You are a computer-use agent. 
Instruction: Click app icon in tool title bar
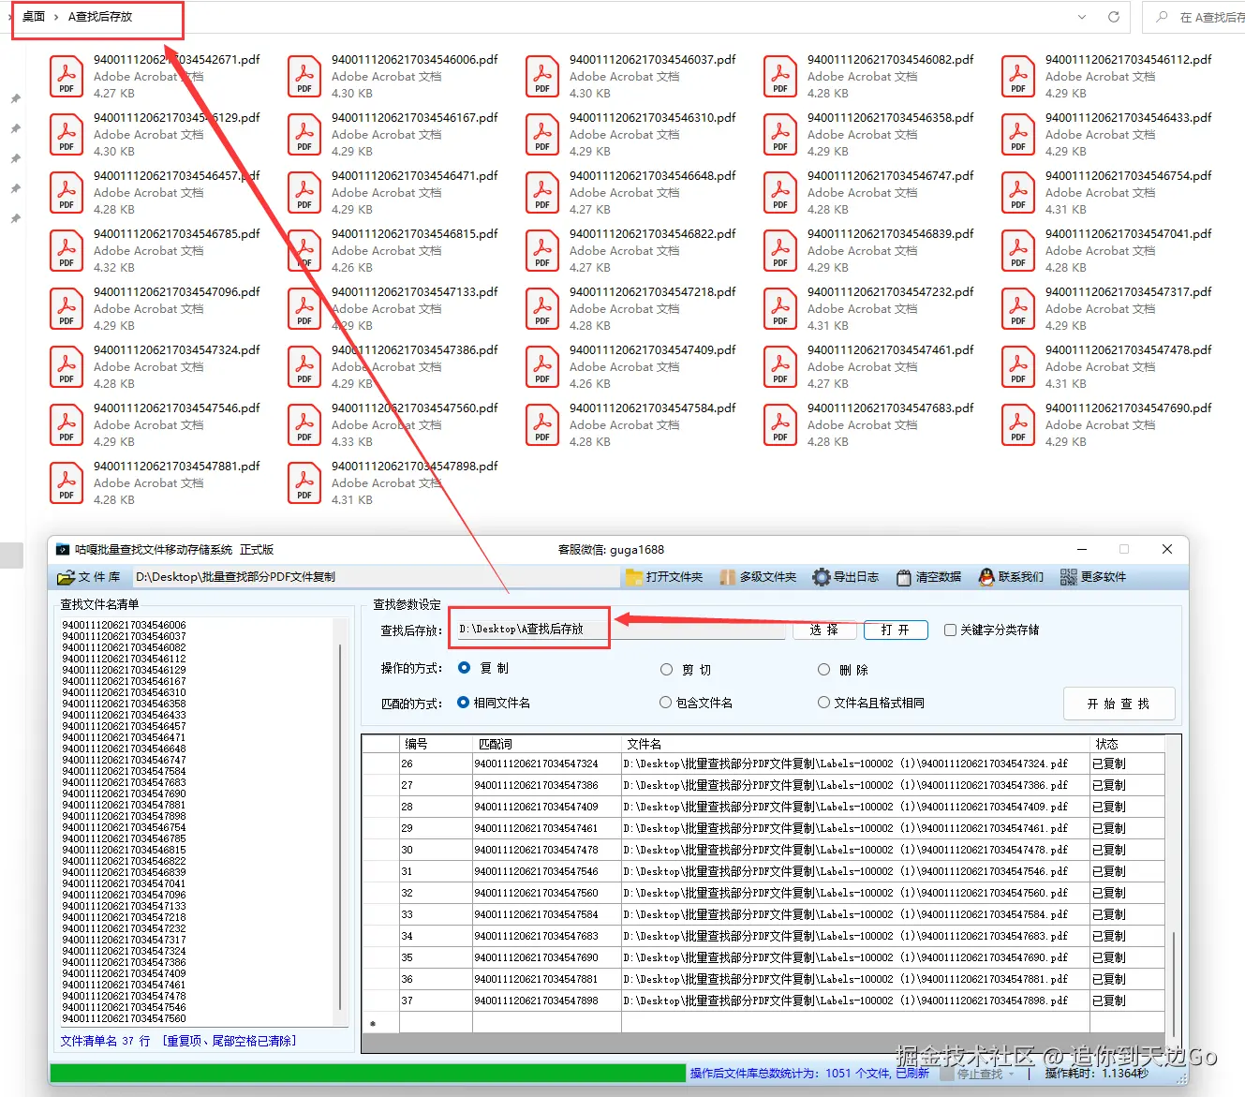point(63,550)
